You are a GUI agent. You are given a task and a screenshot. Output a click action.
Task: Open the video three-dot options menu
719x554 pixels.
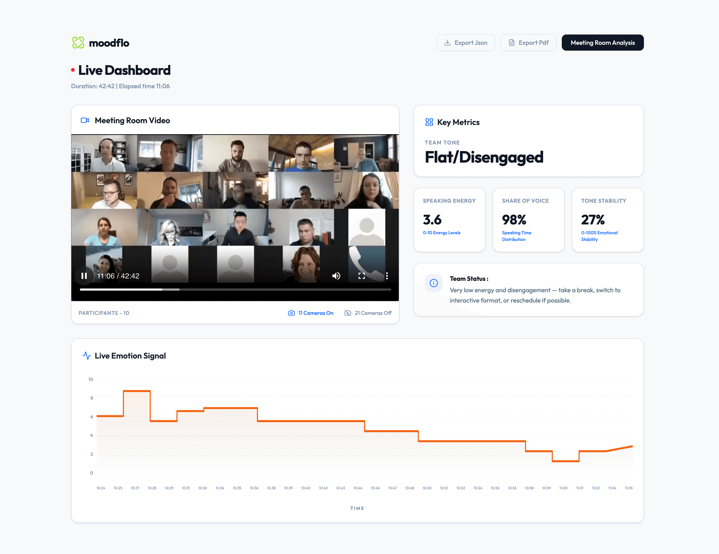click(x=387, y=276)
